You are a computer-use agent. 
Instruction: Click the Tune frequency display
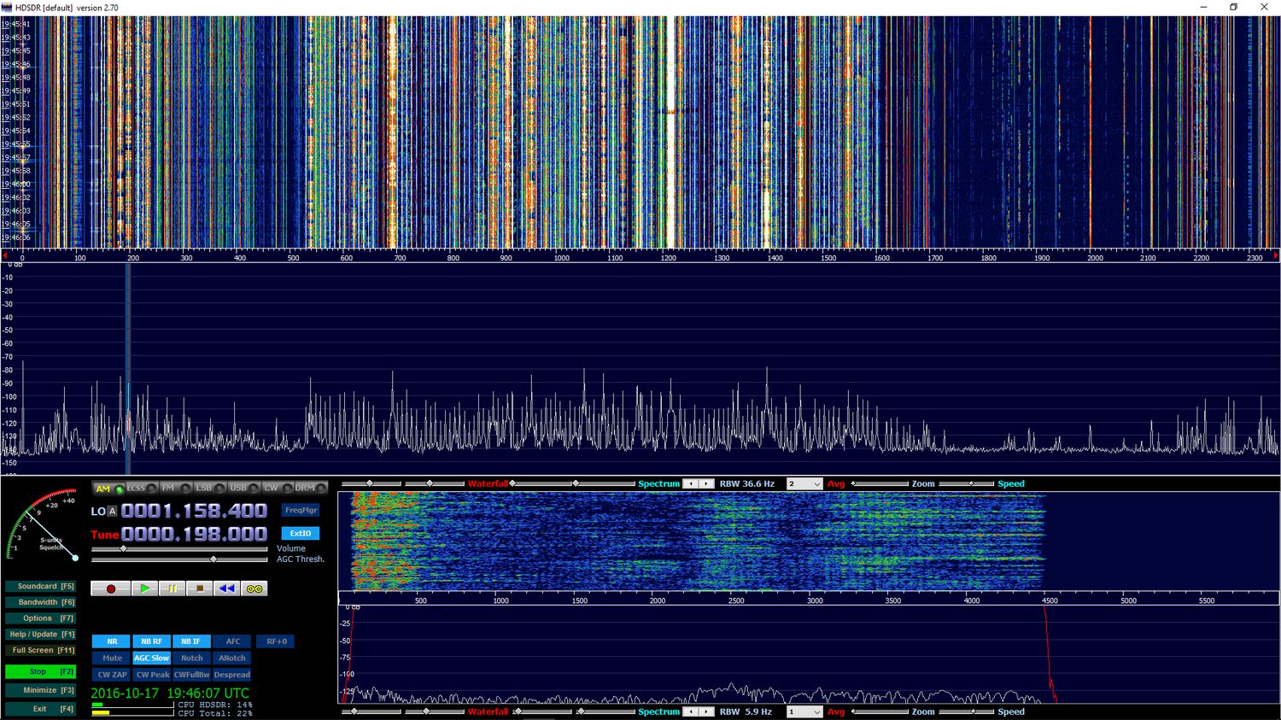click(x=194, y=535)
